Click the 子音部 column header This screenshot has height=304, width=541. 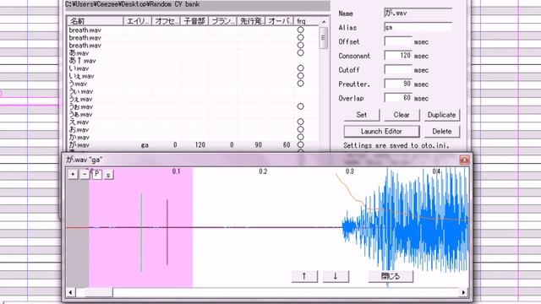194,21
